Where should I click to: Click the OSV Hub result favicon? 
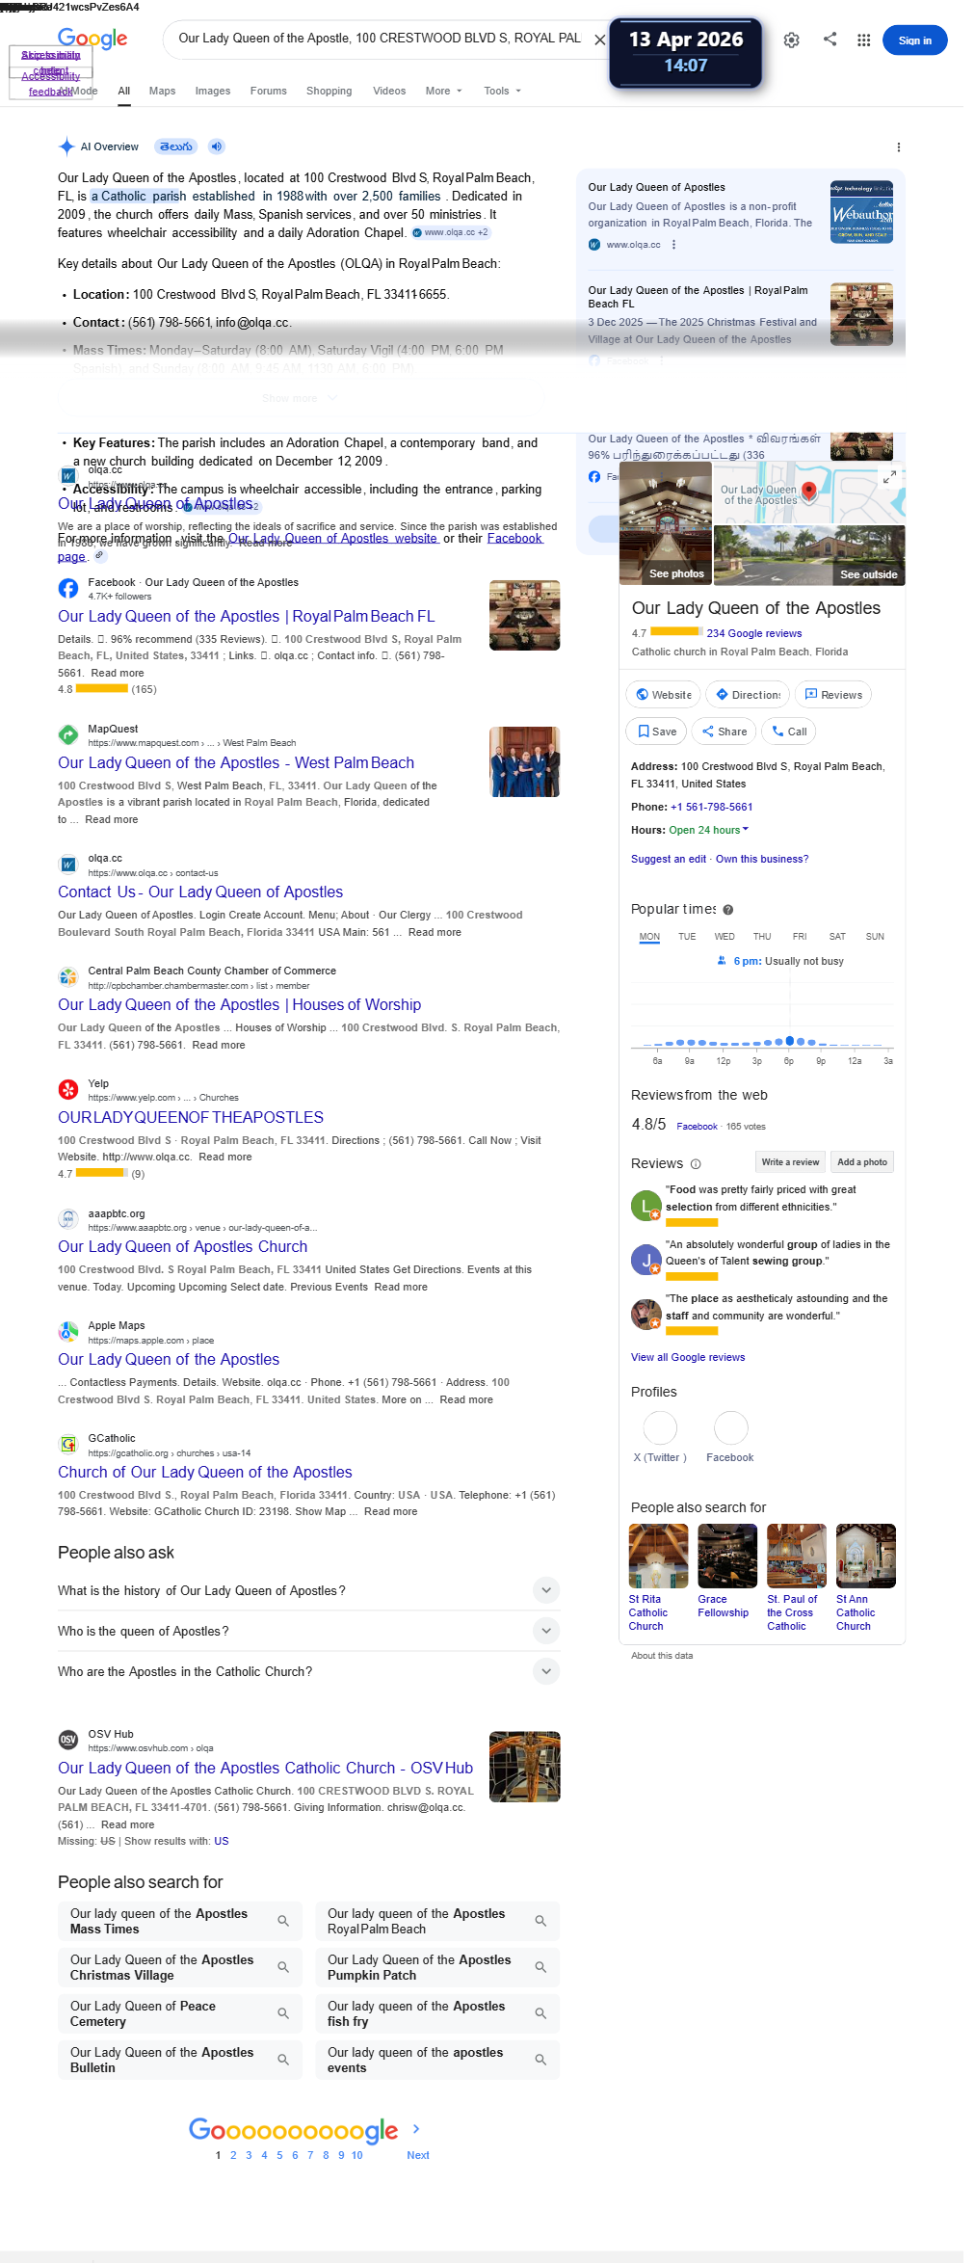click(x=68, y=1741)
